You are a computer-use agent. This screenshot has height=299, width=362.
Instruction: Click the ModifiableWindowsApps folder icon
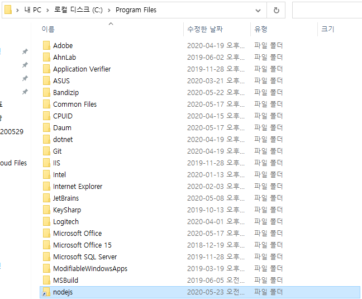pyautogui.click(x=46, y=269)
